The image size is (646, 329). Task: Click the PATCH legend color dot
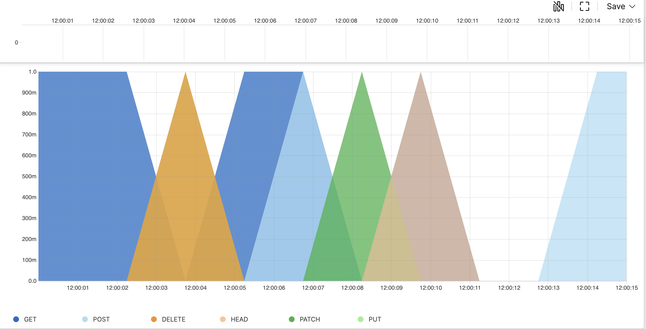click(292, 319)
